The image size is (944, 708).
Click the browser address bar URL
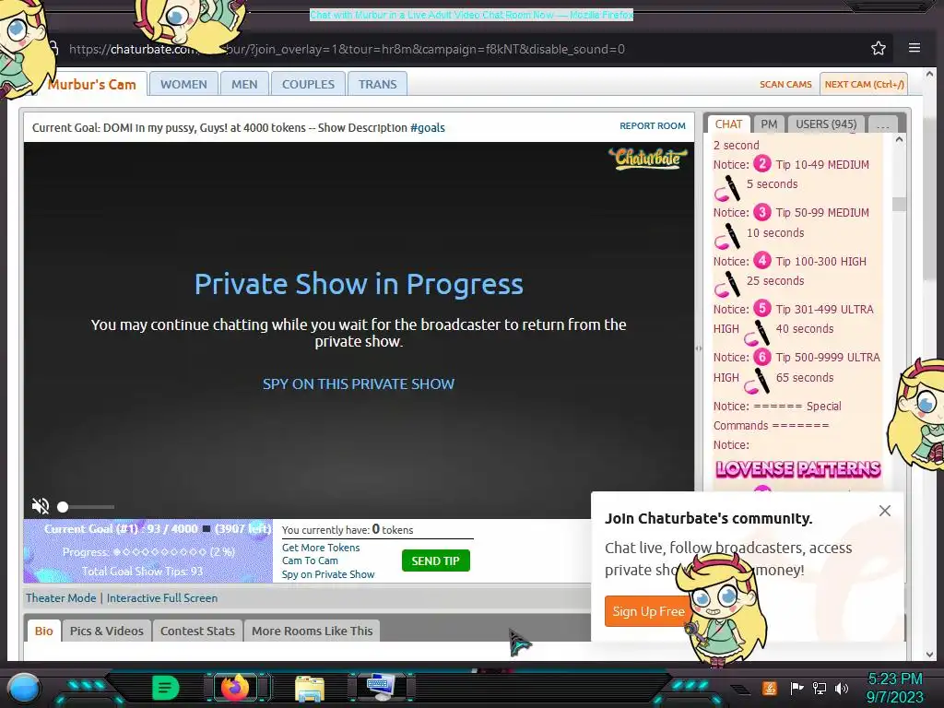pos(347,50)
